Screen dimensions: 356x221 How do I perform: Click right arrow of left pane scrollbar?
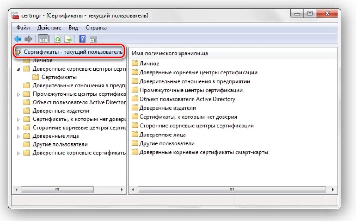[x=122, y=190]
